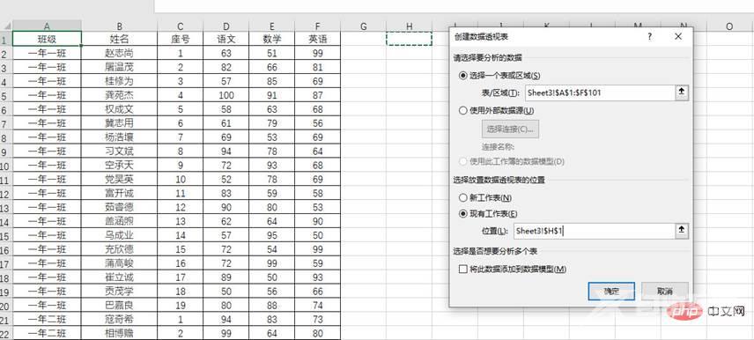Image resolution: width=754 pixels, height=340 pixels.
Task: Select cell with name 乌成业
Action: (x=119, y=236)
